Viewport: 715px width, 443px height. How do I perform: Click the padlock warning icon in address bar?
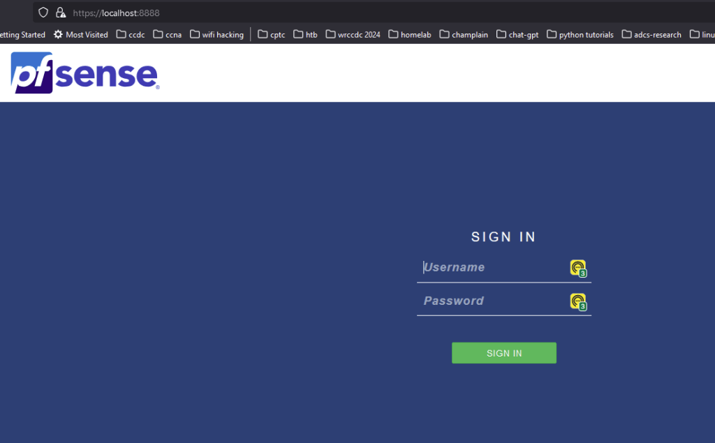[61, 13]
